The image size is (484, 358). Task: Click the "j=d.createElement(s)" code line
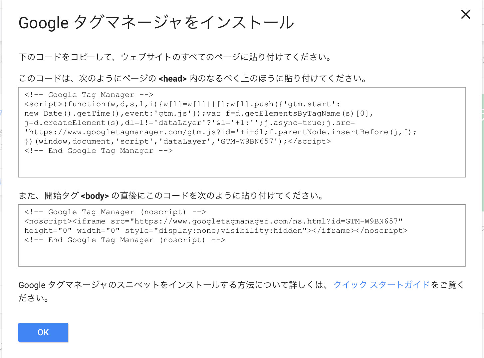(x=190, y=123)
